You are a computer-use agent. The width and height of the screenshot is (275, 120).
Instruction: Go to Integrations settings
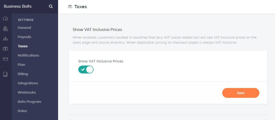click(28, 83)
